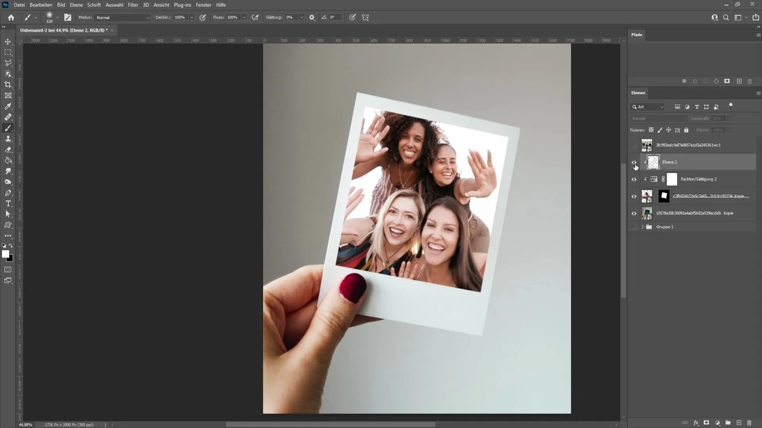Hide the 10578e30b Kopie layer
The height and width of the screenshot is (428, 762).
click(x=634, y=214)
